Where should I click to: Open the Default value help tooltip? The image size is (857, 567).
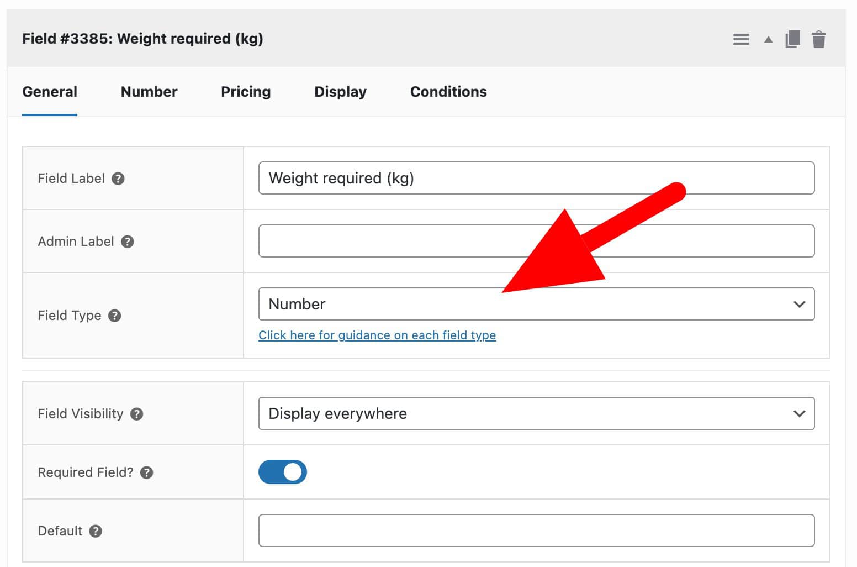coord(94,531)
